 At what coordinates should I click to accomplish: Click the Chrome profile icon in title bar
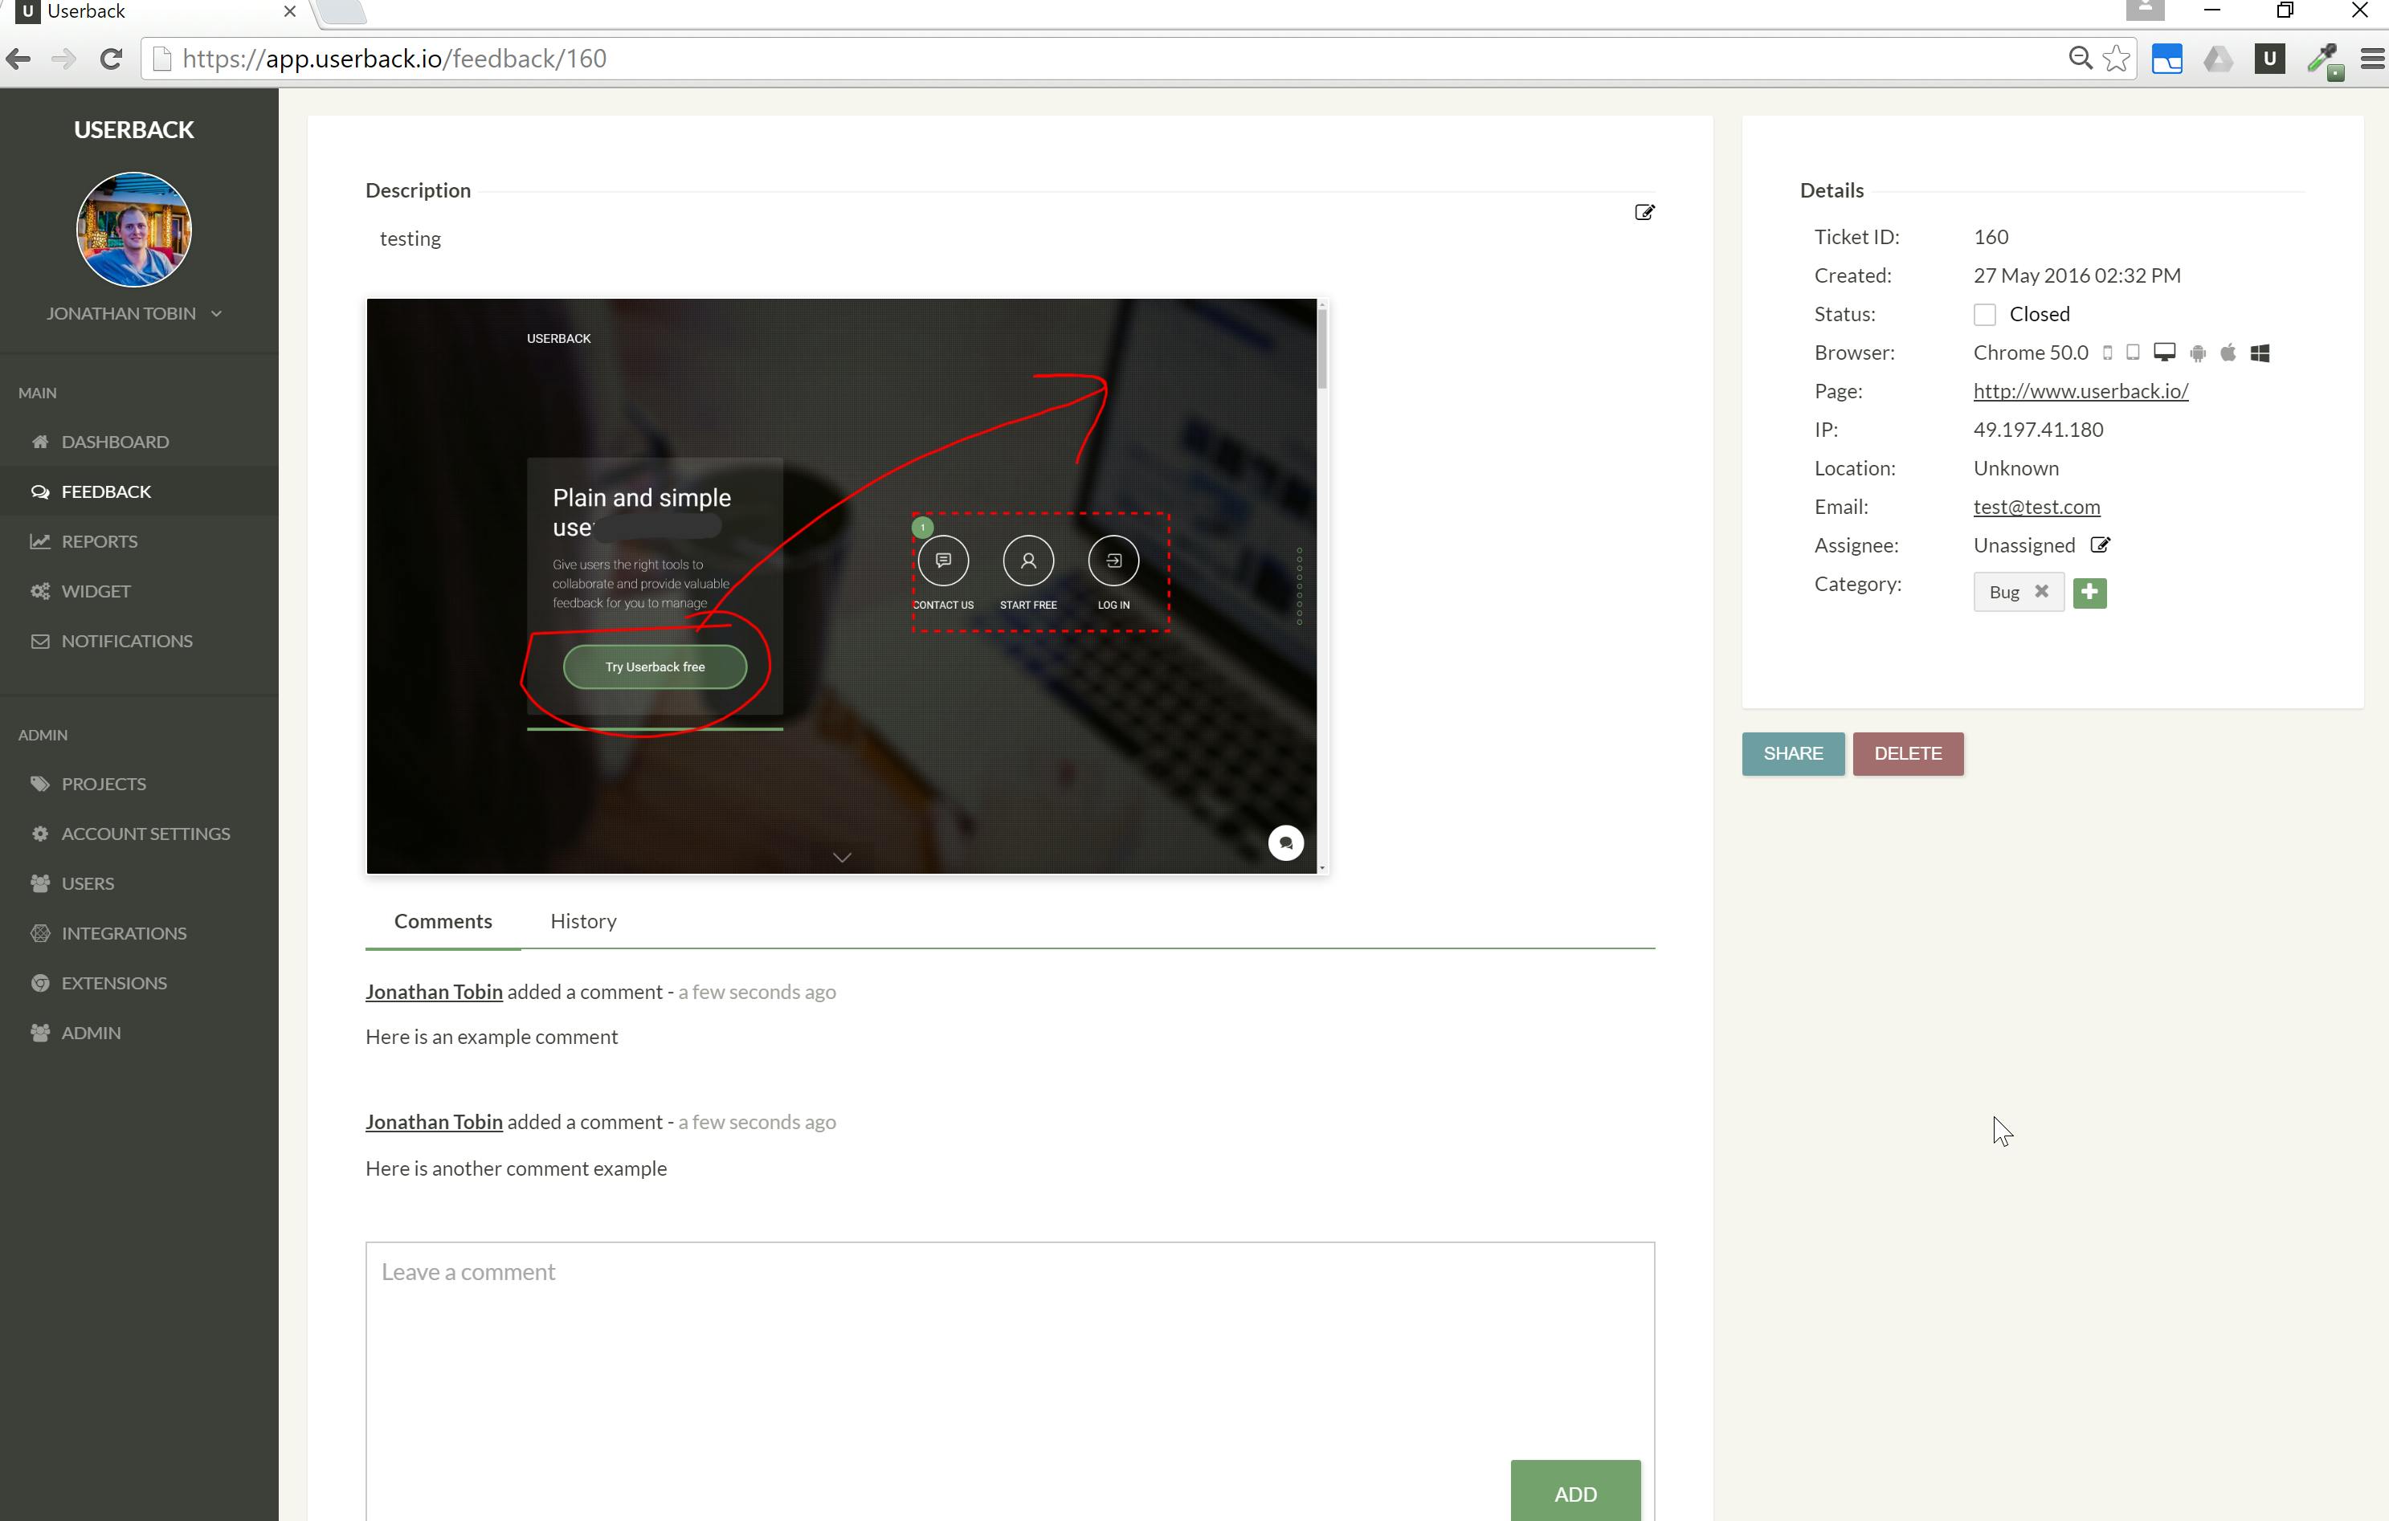[2144, 10]
